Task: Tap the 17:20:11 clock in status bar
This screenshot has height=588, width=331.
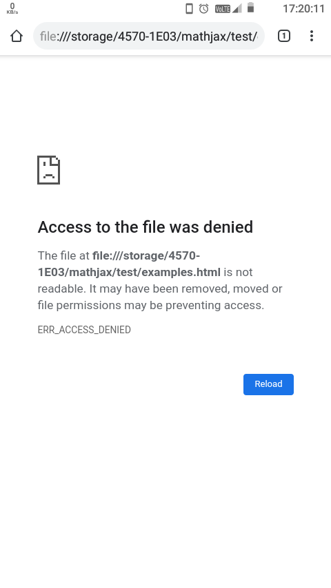Action: click(303, 9)
